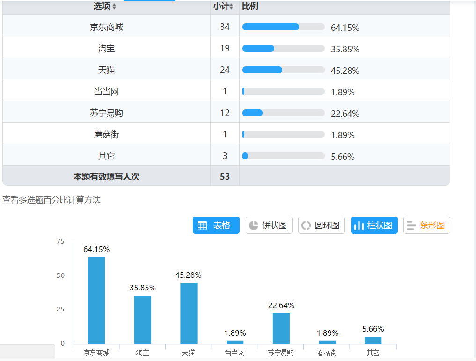The width and height of the screenshot is (476, 361).
Task: Click the 京东商城 bar in the chart
Action: [x=96, y=300]
